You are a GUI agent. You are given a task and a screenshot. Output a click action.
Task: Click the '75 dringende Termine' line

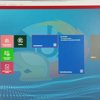pos(66,38)
